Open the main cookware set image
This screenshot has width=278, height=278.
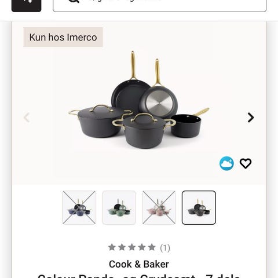coord(139,100)
